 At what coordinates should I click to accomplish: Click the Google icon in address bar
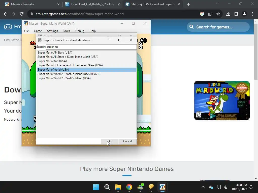(202, 14)
